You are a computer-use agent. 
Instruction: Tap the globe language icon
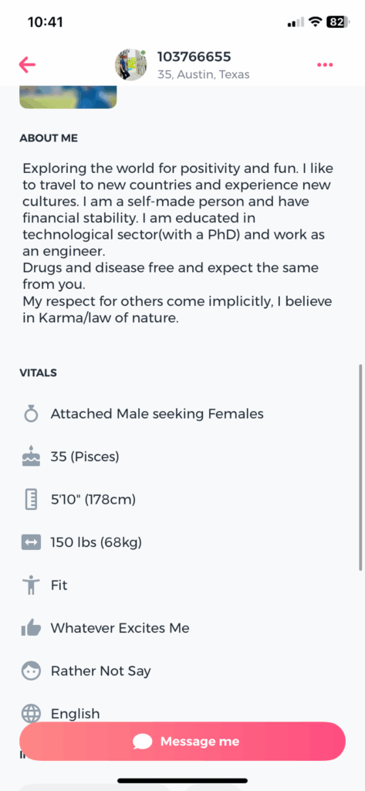point(31,713)
